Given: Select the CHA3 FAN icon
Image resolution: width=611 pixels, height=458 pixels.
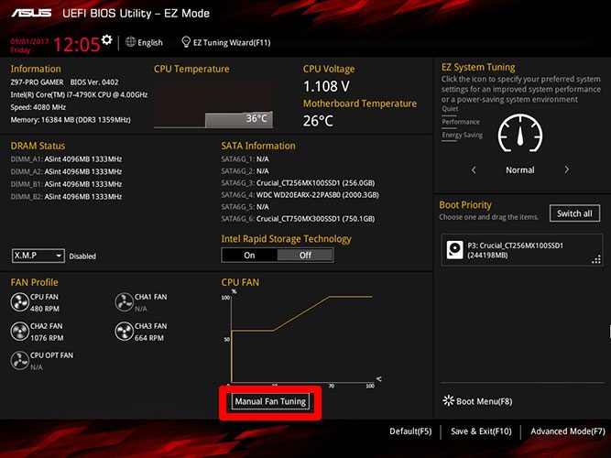Looking at the screenshot, I should click(x=125, y=332).
